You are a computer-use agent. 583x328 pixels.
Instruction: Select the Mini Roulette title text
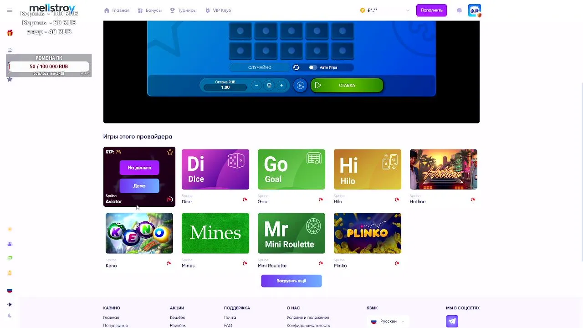(x=272, y=266)
